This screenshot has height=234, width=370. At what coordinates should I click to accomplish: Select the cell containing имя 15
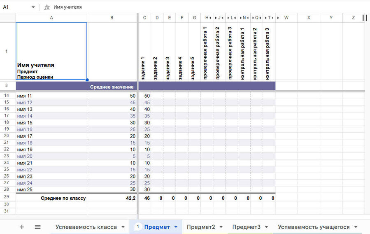pyautogui.click(x=51, y=123)
